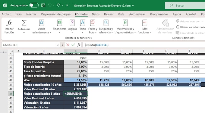This screenshot has width=205, height=113.
Task: Click the cell showing 227.891
Action: tap(189, 85)
